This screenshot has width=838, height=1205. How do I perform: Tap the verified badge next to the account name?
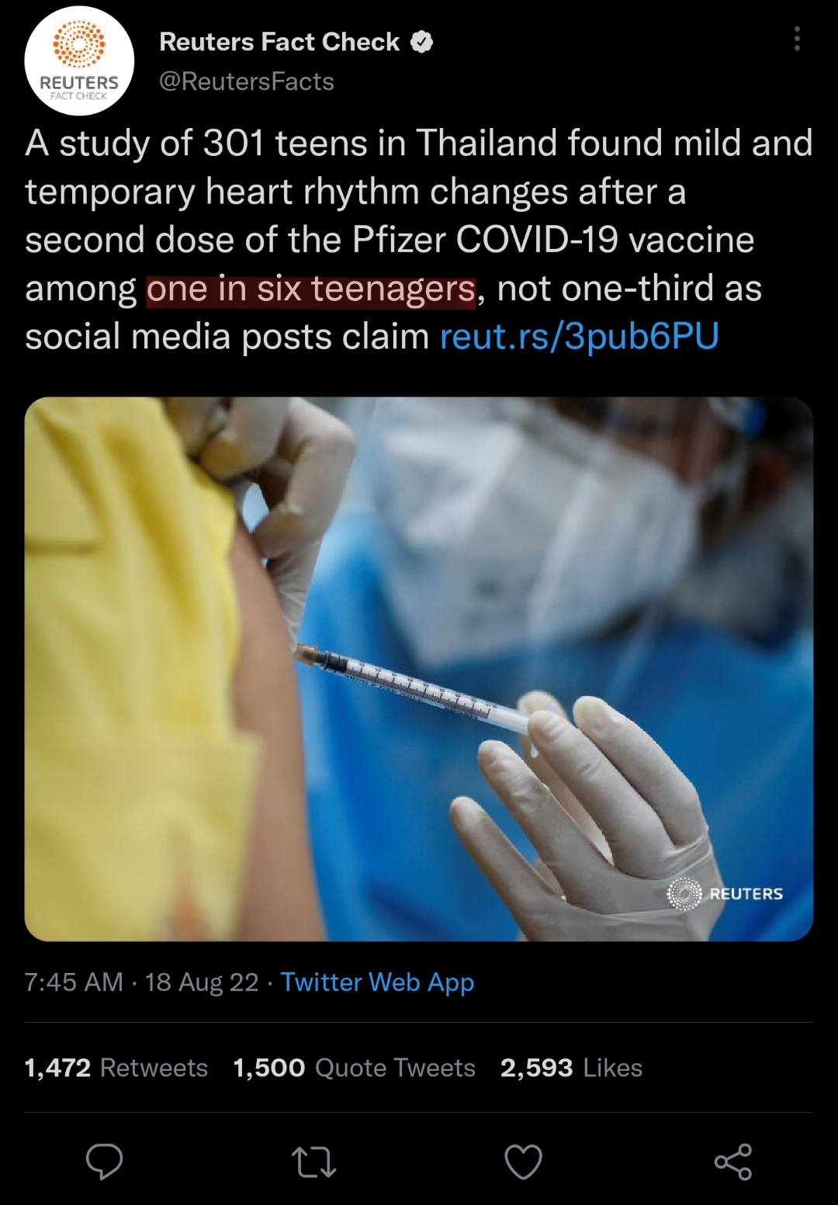[x=421, y=42]
